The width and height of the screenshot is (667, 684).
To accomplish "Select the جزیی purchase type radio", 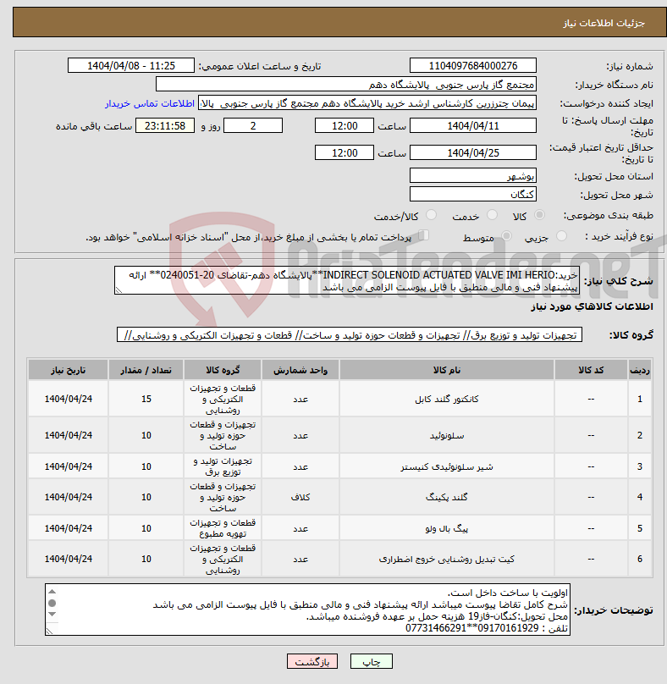I will point(561,236).
